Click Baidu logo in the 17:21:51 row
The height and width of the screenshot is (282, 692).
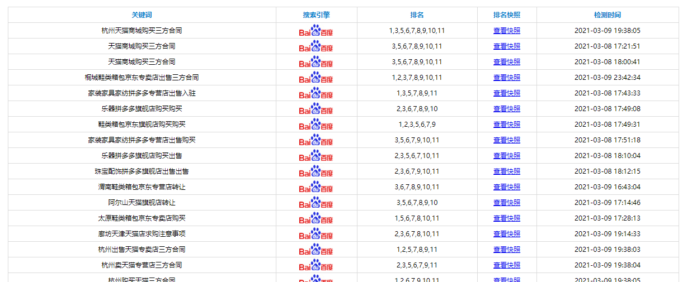point(316,46)
